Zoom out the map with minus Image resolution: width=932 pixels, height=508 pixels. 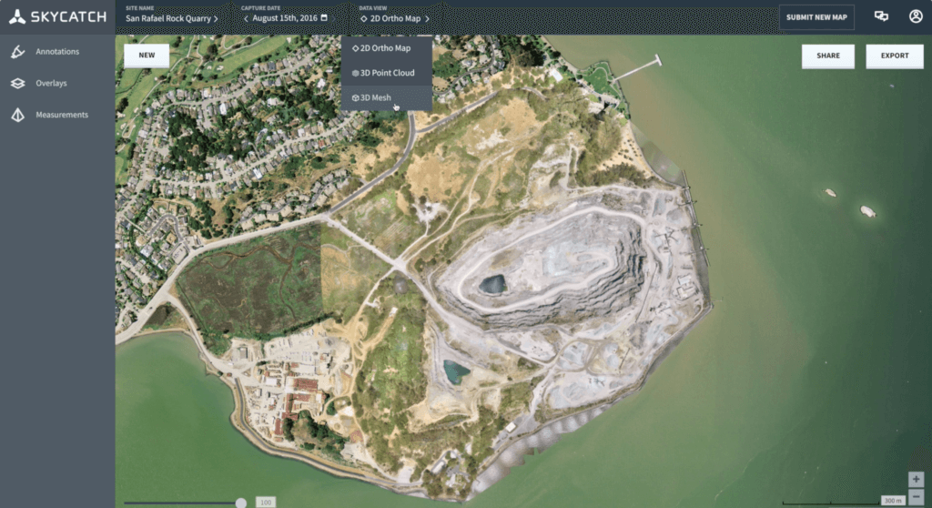pos(916,496)
